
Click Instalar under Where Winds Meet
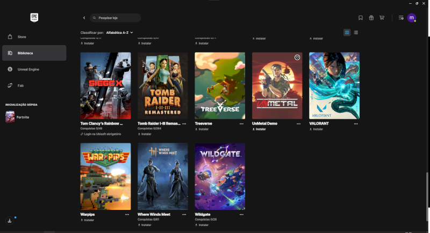click(x=145, y=225)
